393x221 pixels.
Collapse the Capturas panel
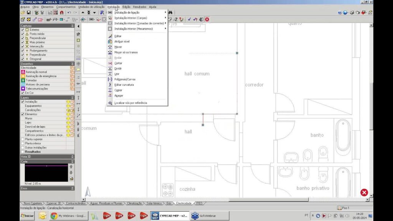coord(72,26)
